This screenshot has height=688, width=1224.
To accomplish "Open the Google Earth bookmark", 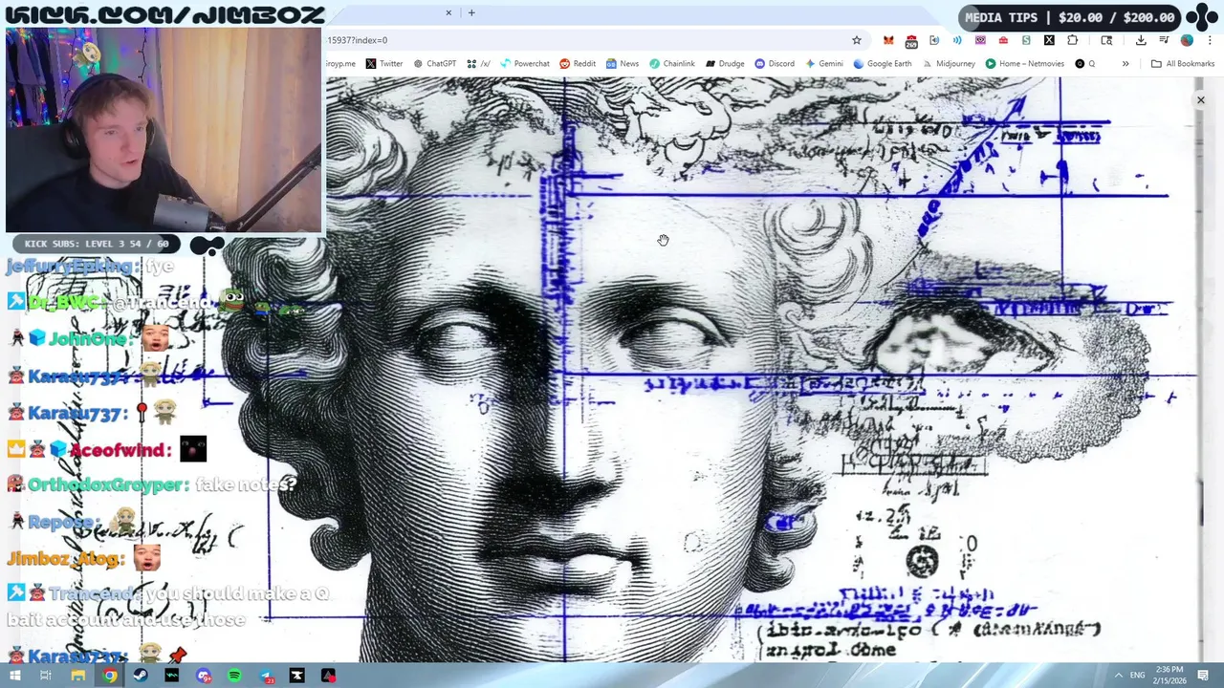I will 883,64.
